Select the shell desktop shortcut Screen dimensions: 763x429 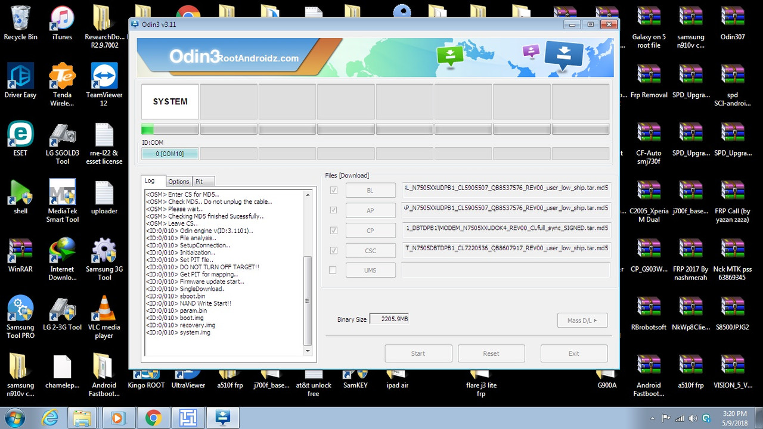click(20, 197)
